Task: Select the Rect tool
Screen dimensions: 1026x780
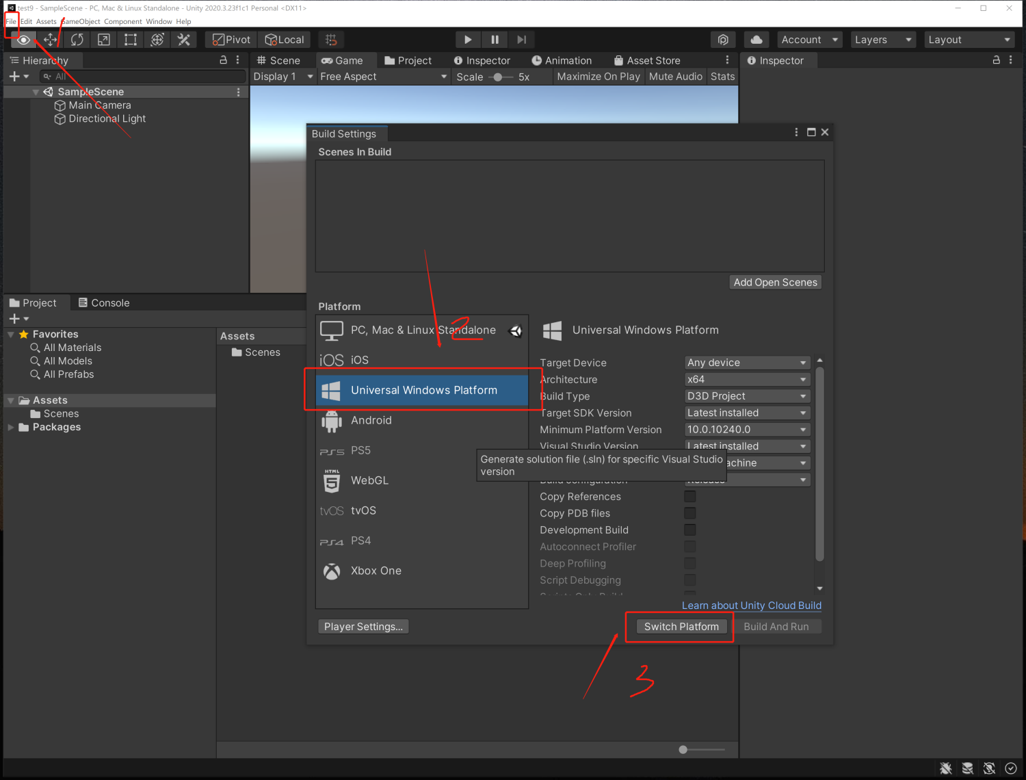Action: [x=130, y=40]
